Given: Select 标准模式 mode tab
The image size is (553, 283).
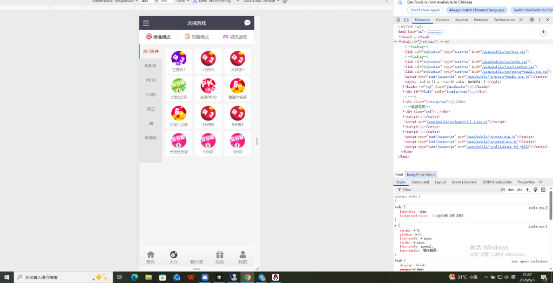Looking at the screenshot, I should [159, 37].
